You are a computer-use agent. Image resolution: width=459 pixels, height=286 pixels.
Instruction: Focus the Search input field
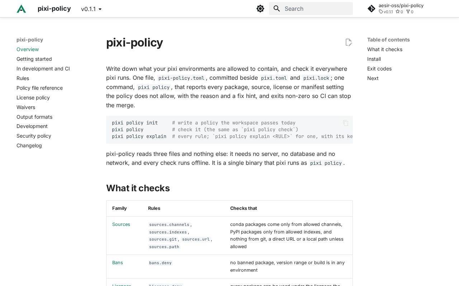(x=311, y=9)
